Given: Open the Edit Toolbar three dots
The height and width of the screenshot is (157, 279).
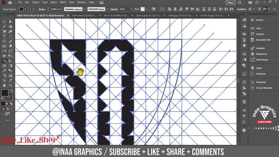Looking at the screenshot, I should (x=7, y=120).
